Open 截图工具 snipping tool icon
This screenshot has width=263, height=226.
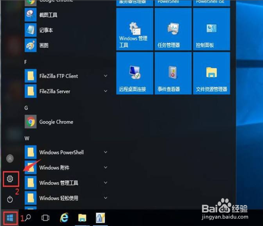(31, 15)
